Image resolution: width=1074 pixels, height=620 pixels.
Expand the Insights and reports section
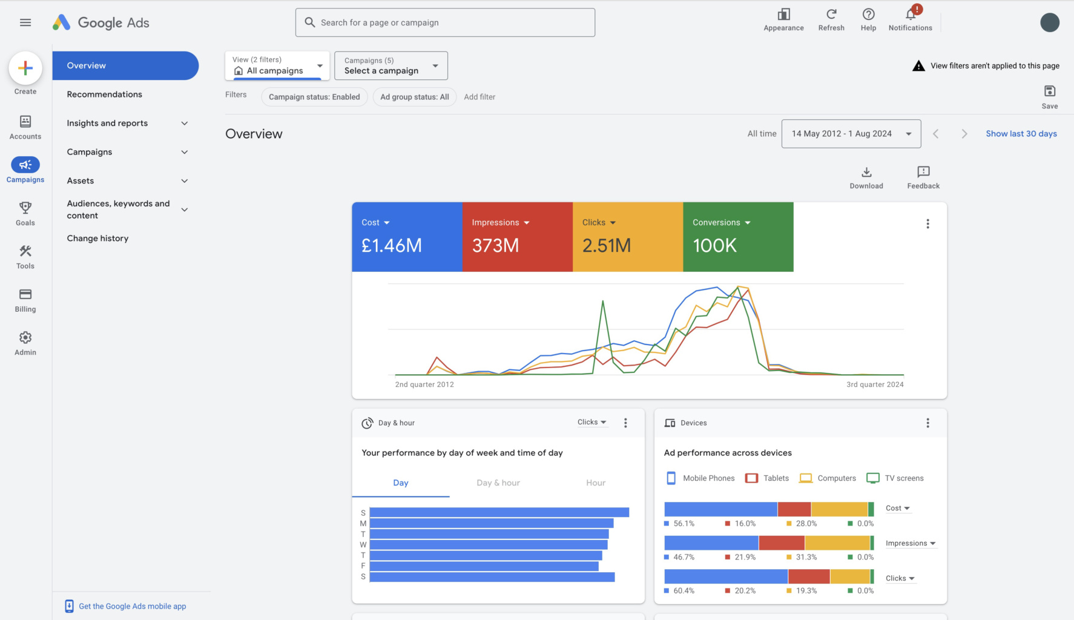click(x=125, y=123)
